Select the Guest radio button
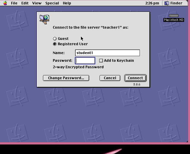This screenshot has height=154, width=190. coord(55,39)
